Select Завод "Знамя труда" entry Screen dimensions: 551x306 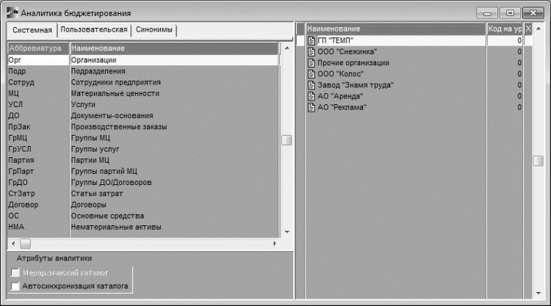coord(356,85)
